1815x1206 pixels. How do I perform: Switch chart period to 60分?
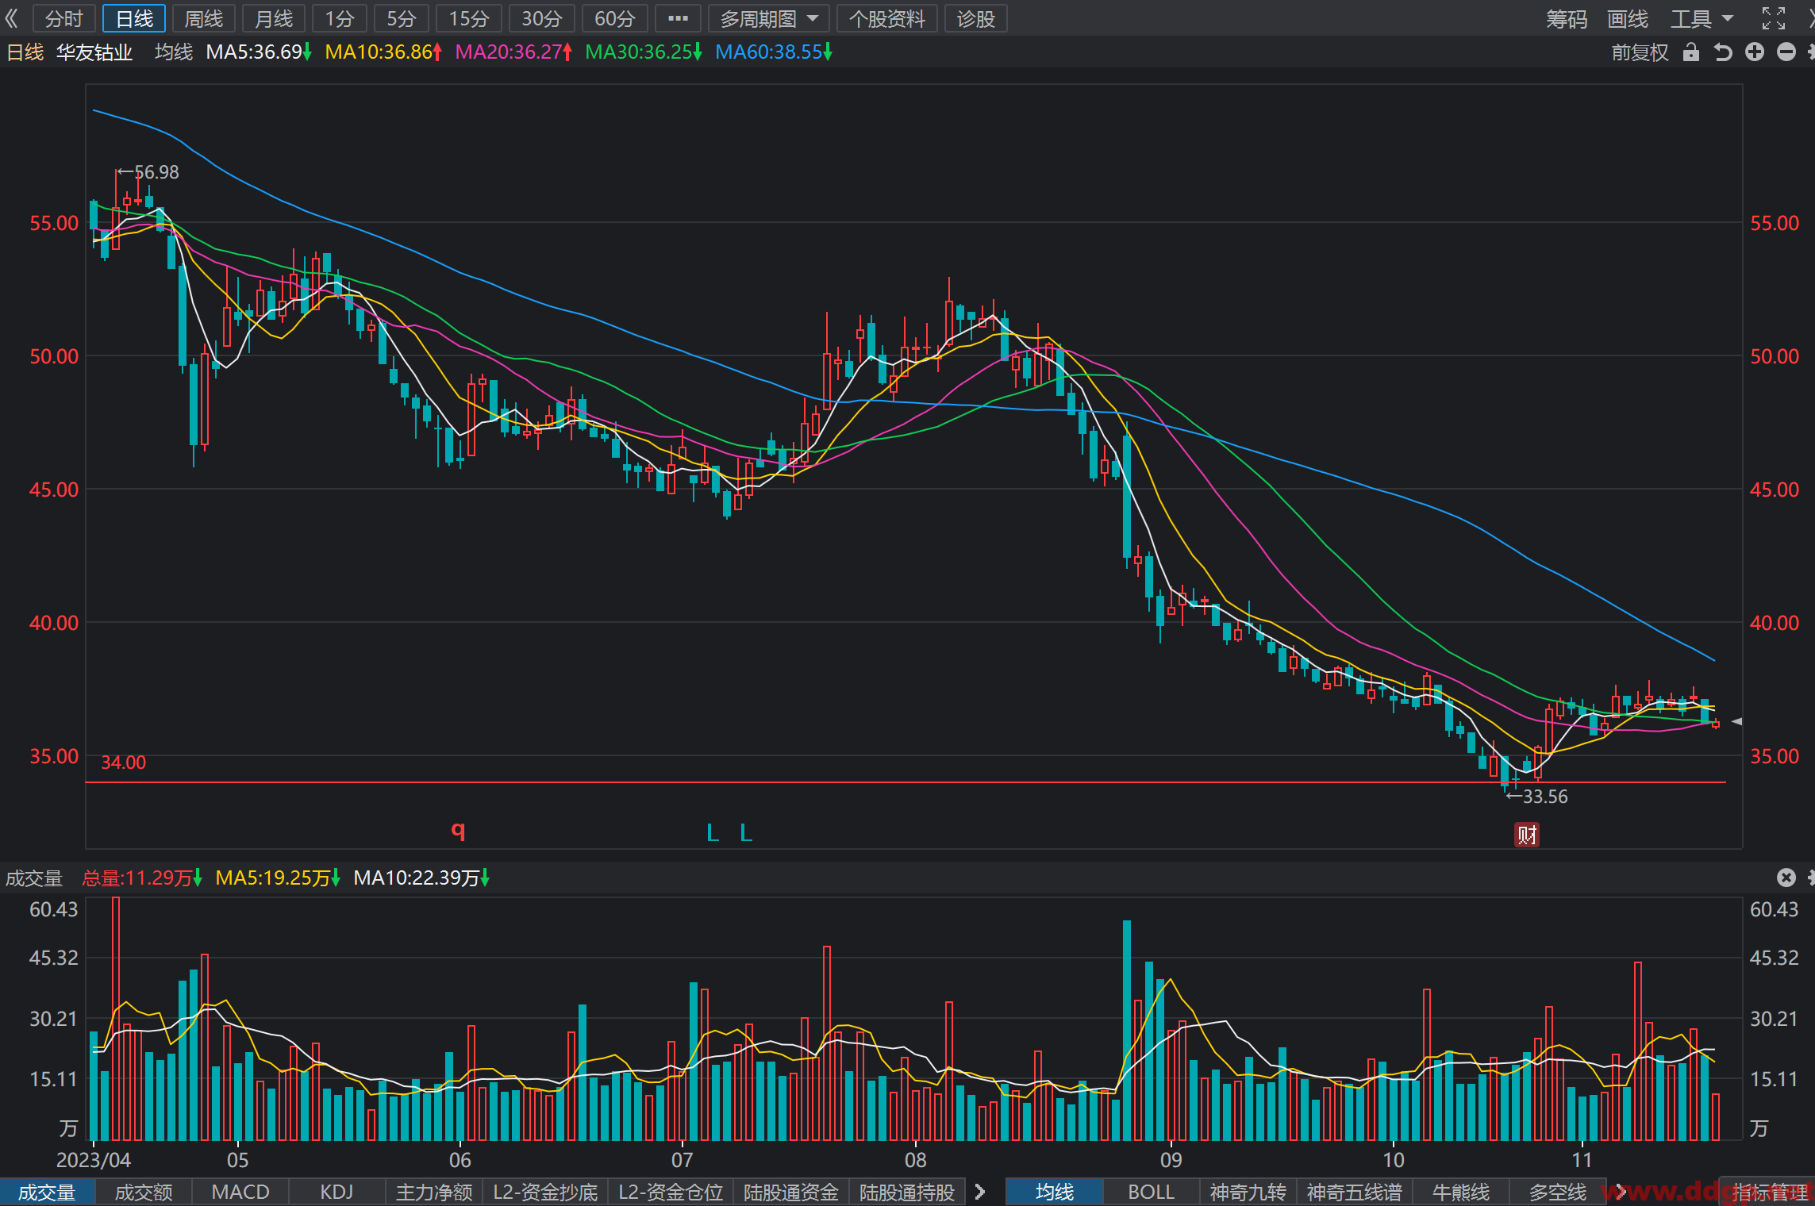coord(615,18)
